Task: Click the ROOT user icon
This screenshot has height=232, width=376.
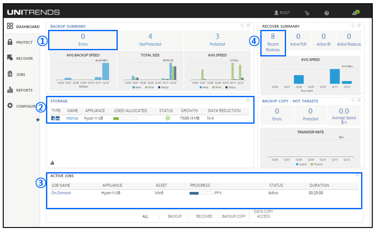Action: point(276,12)
